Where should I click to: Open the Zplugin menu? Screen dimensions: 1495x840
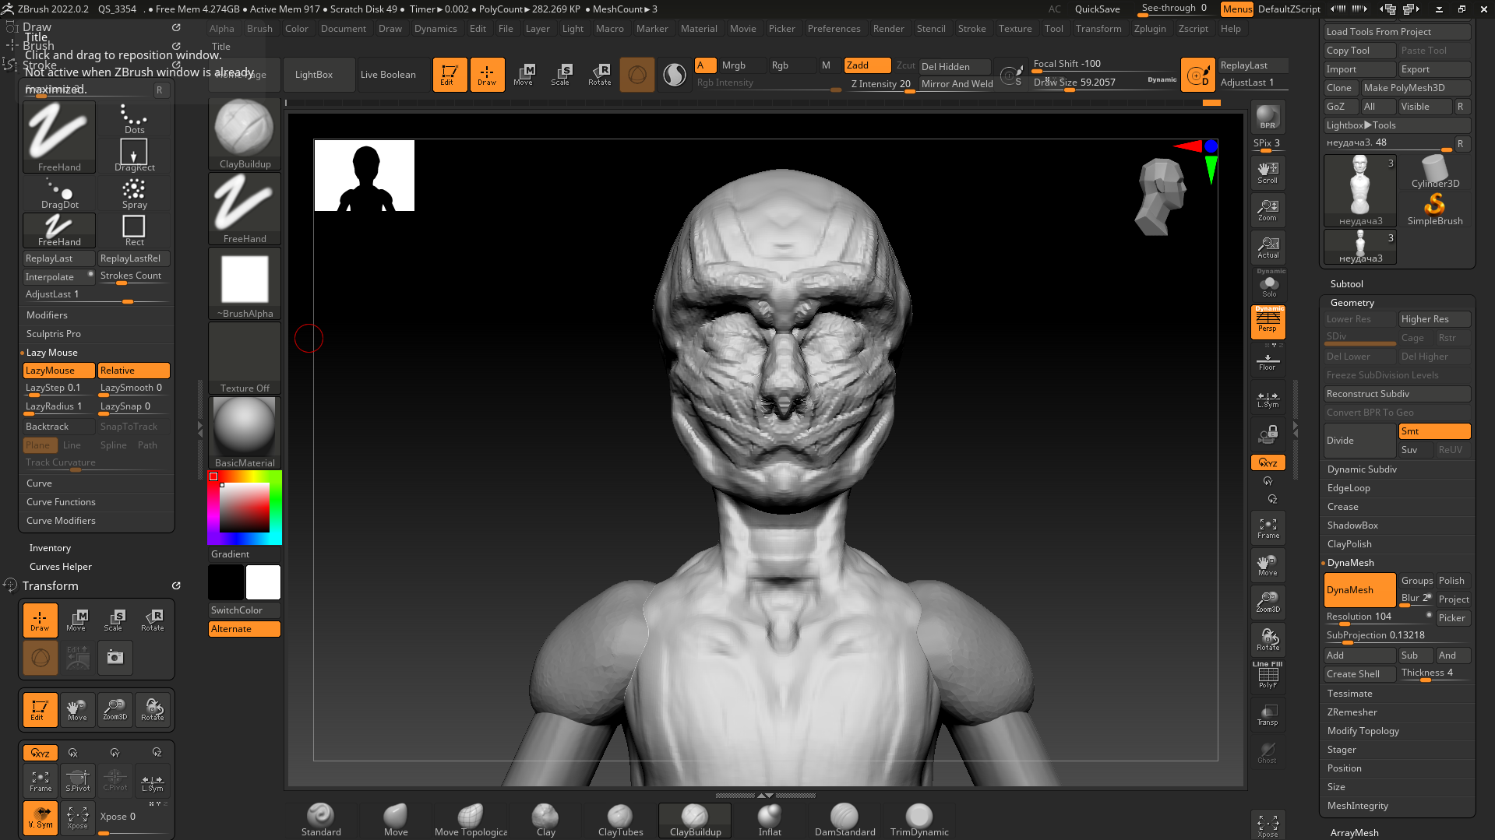click(x=1149, y=29)
